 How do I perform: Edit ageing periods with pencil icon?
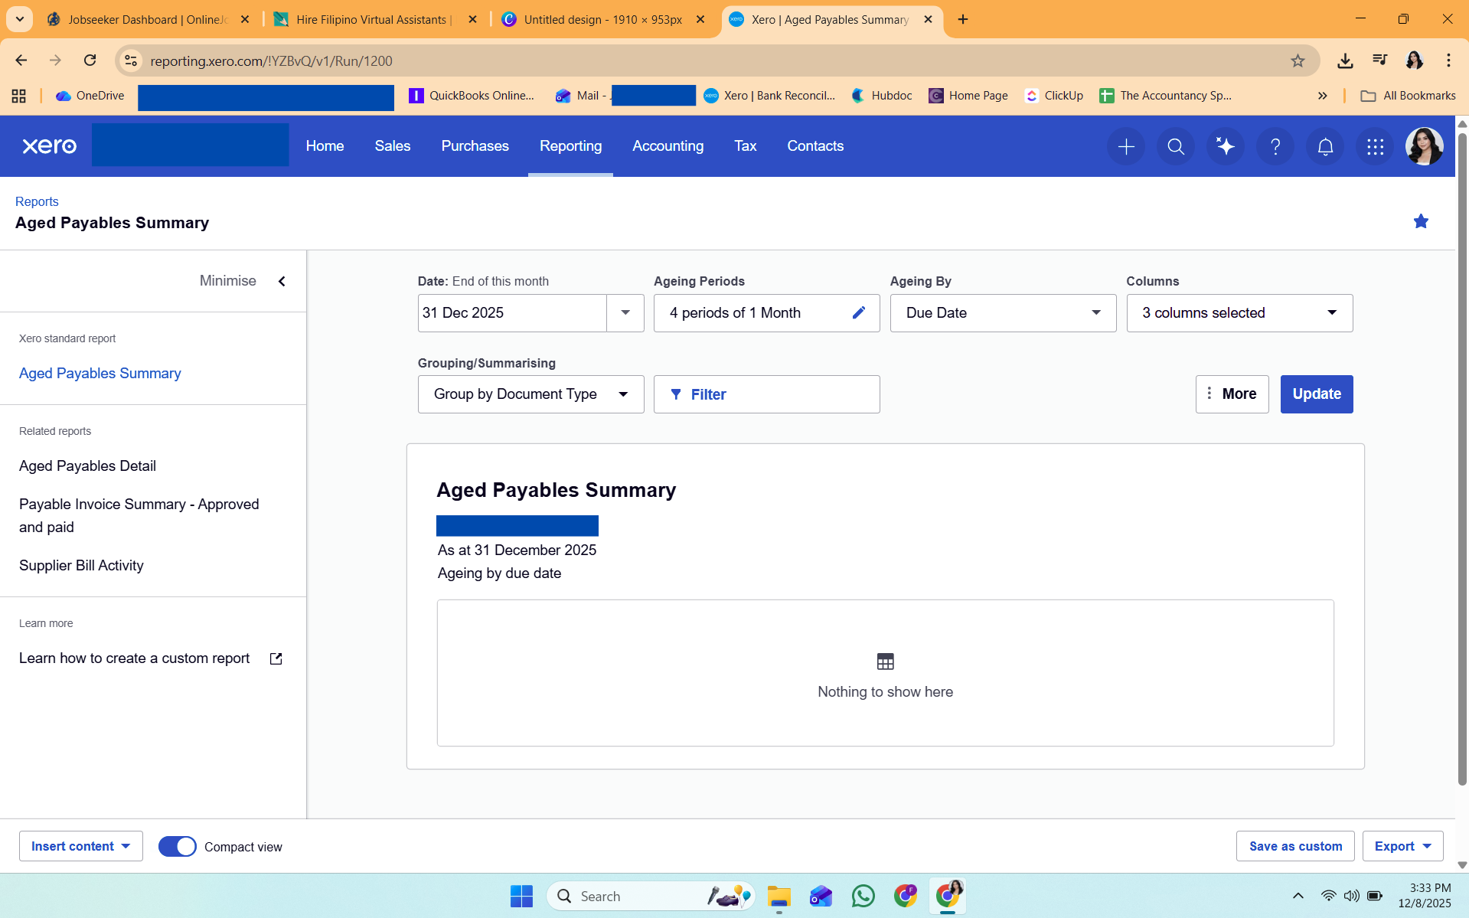pyautogui.click(x=859, y=312)
